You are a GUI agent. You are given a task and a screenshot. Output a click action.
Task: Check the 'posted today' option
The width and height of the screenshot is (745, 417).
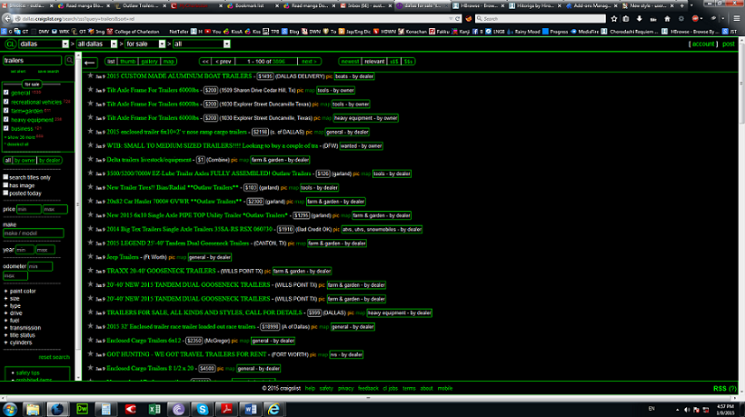tap(5, 193)
